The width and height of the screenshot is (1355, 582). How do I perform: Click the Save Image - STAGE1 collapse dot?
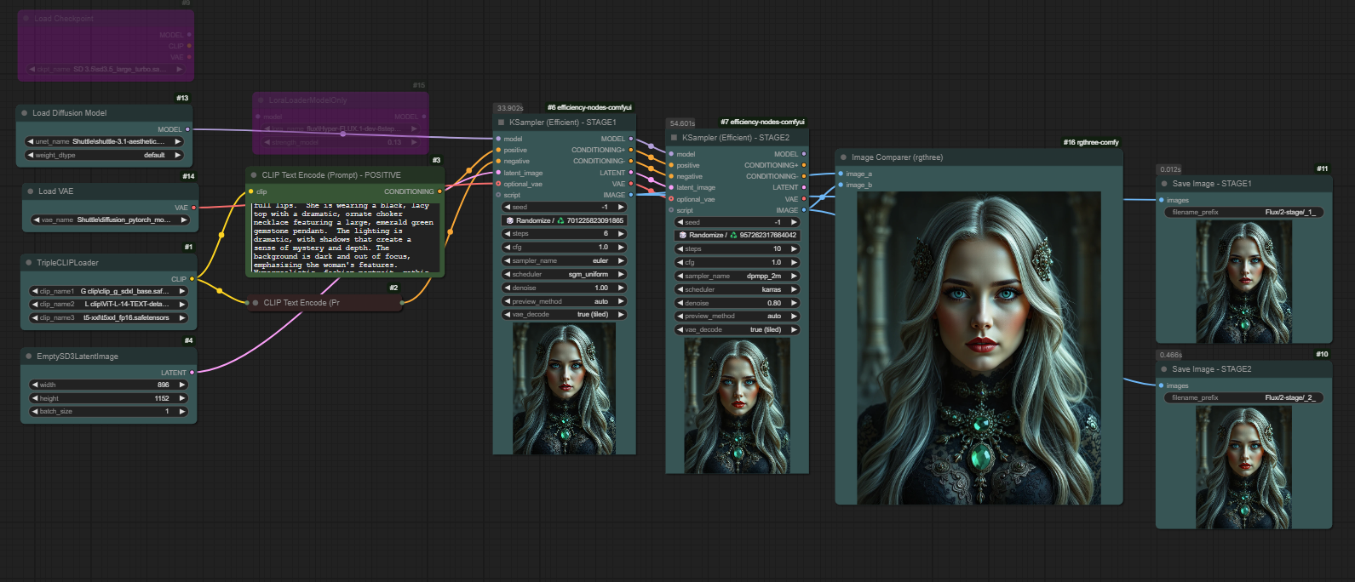[1164, 184]
